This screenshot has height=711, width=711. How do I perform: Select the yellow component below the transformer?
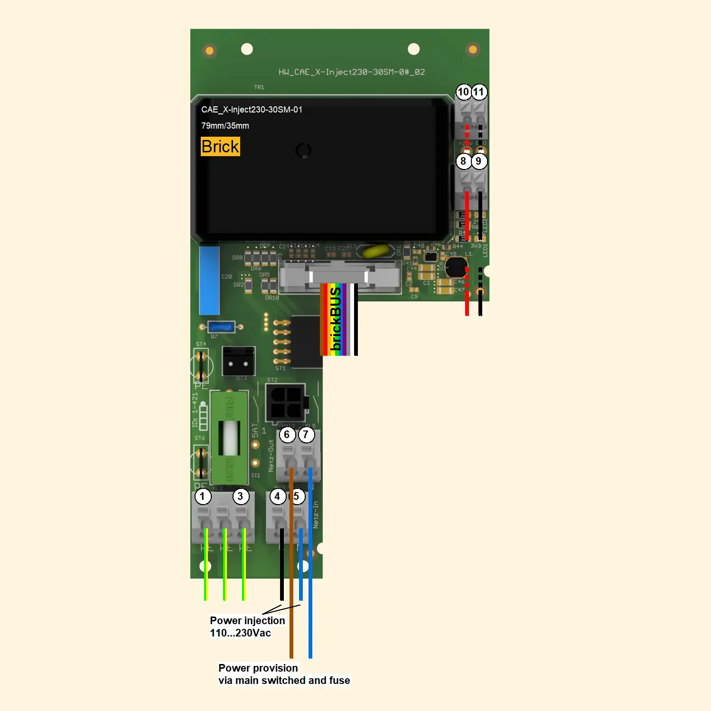click(375, 251)
